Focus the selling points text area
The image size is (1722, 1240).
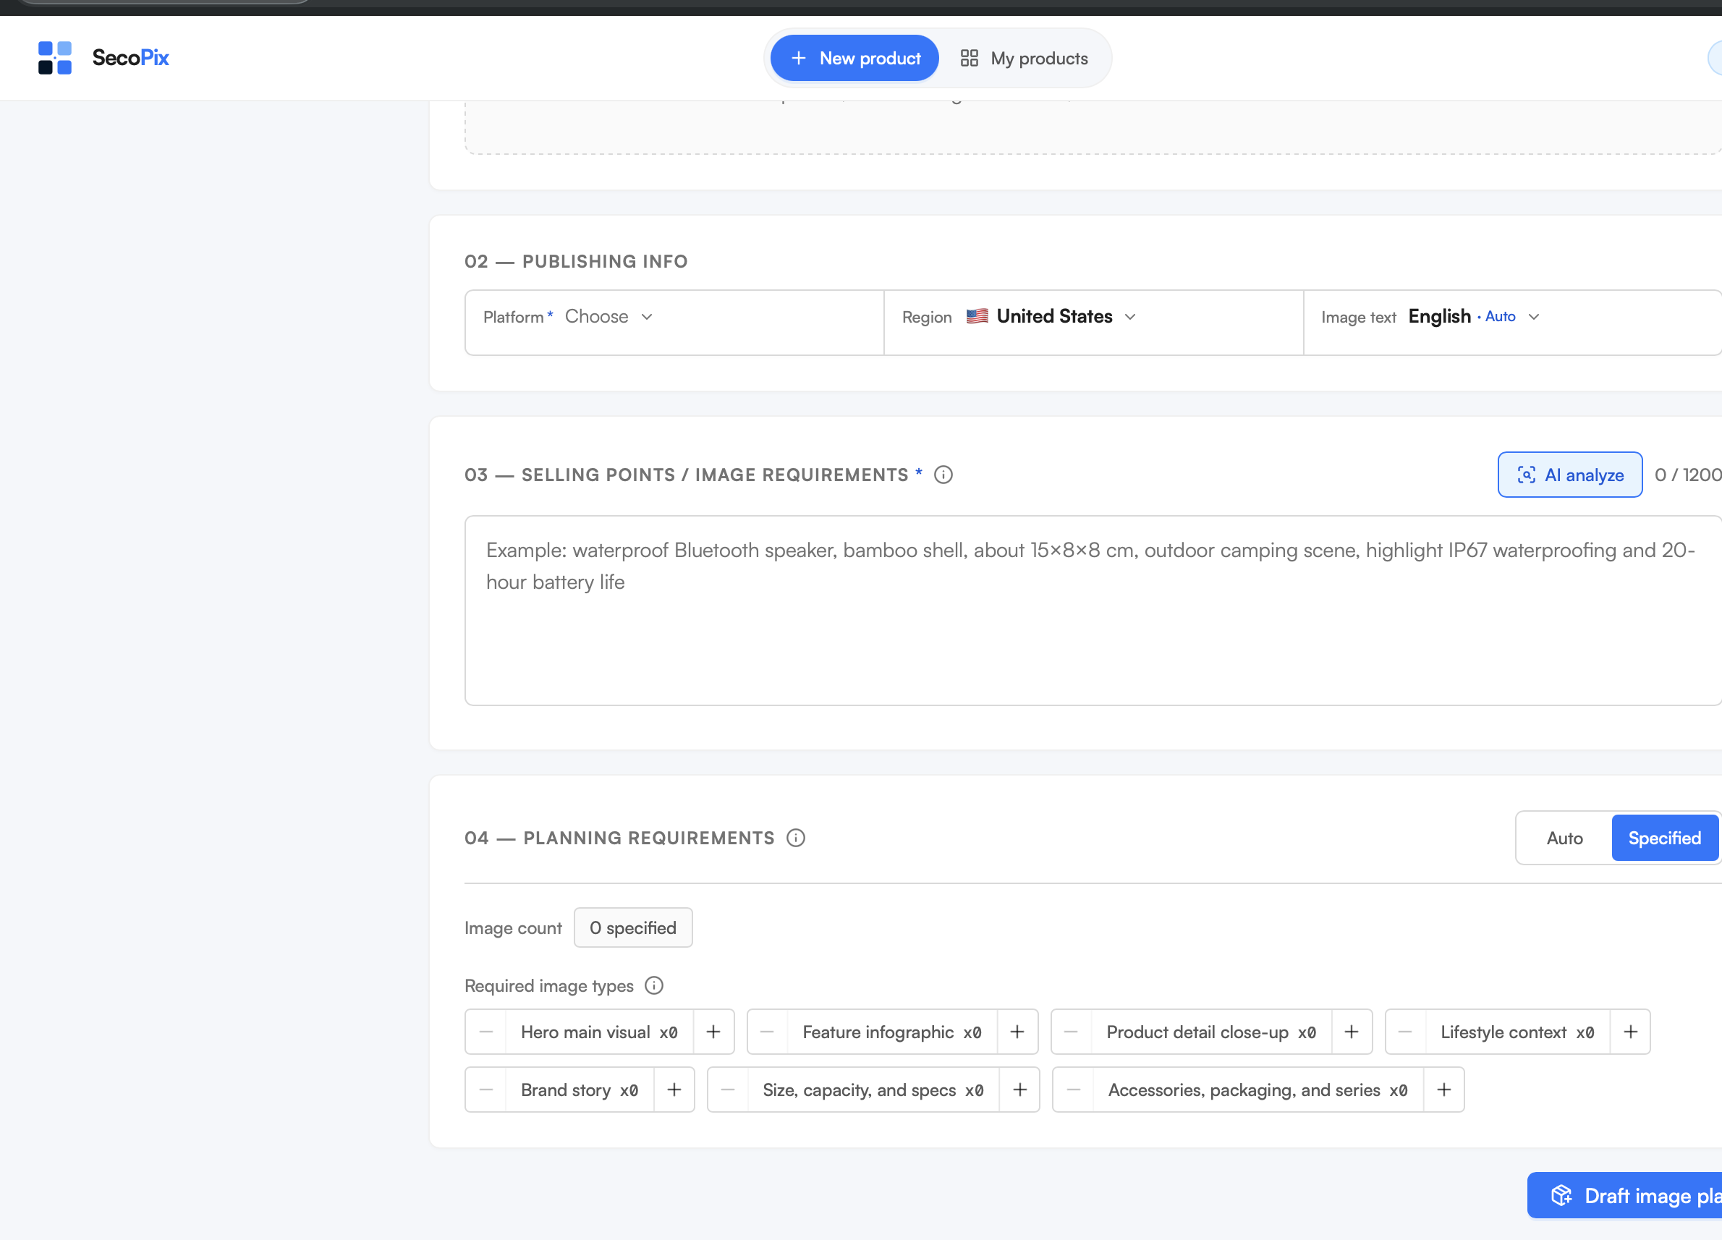pyautogui.click(x=1093, y=611)
